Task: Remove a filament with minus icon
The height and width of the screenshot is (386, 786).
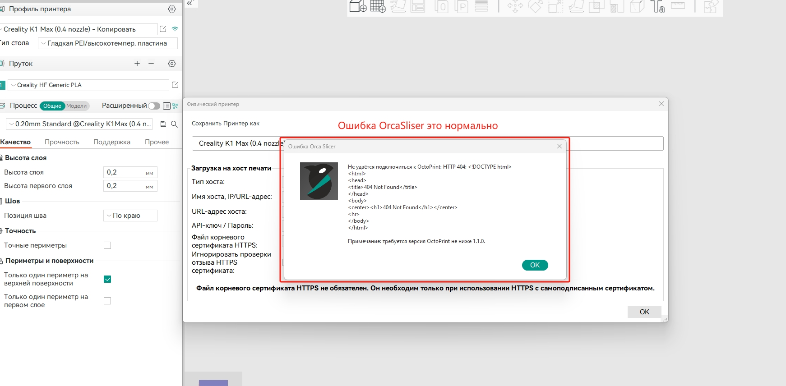Action: tap(151, 64)
